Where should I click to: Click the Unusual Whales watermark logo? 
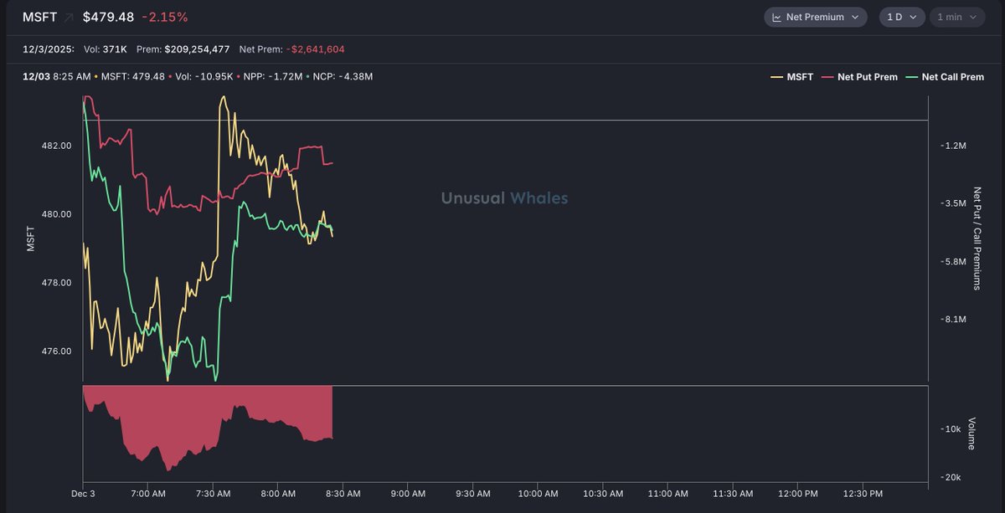pos(504,198)
